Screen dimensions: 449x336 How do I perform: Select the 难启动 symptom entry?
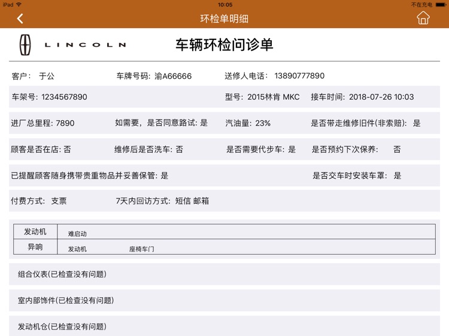(77, 234)
